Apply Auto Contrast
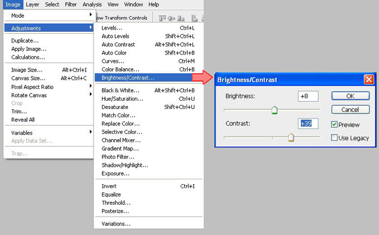The width and height of the screenshot is (379, 235). click(149, 44)
